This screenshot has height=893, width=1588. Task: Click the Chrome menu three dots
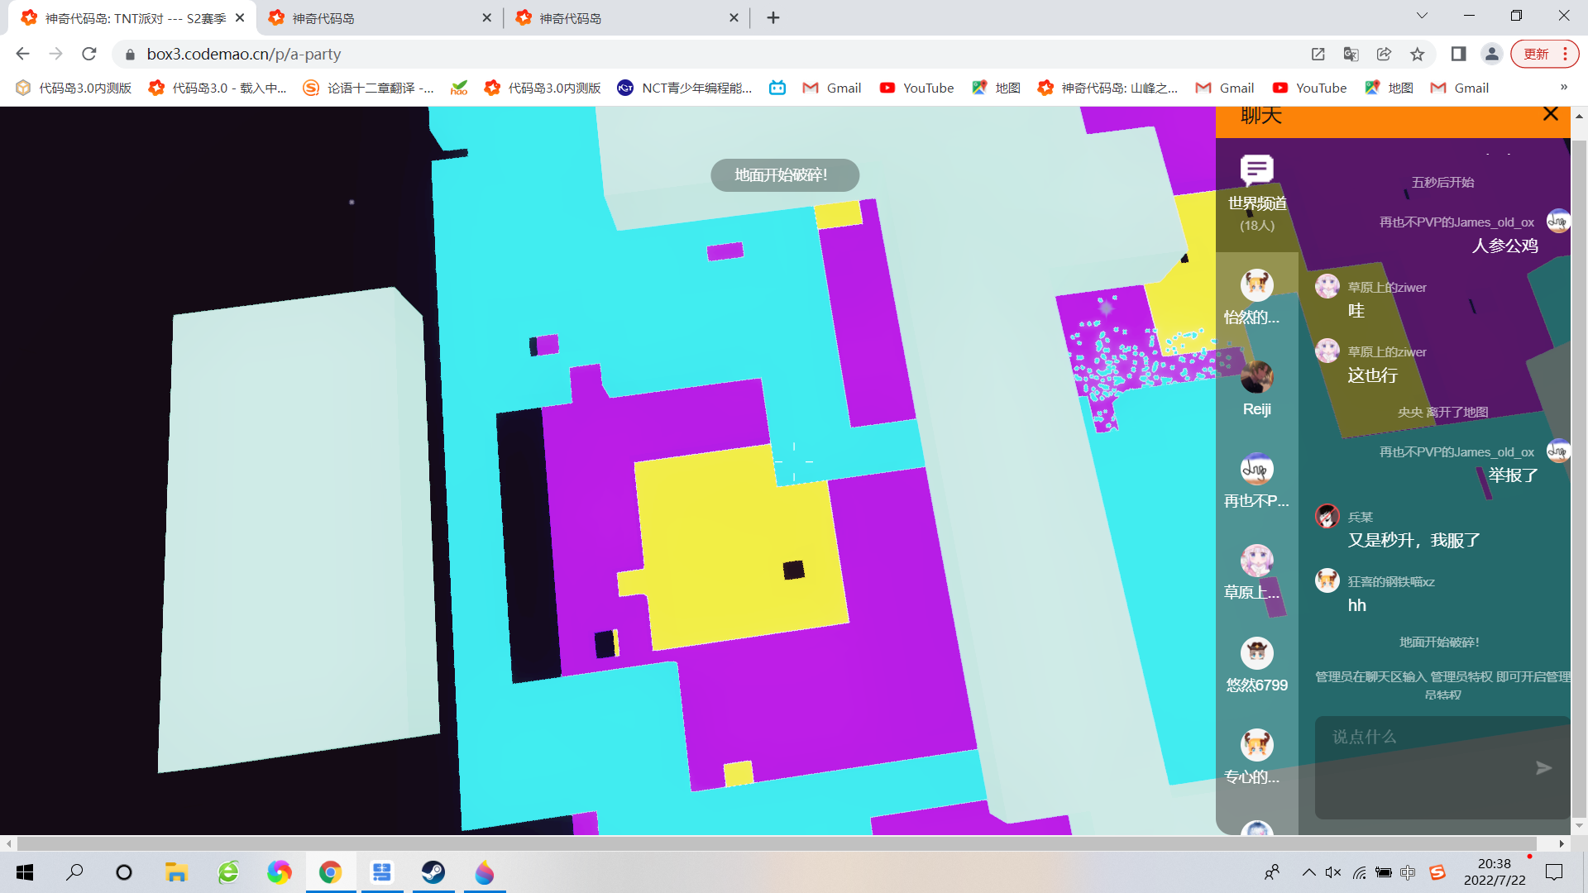(x=1566, y=54)
